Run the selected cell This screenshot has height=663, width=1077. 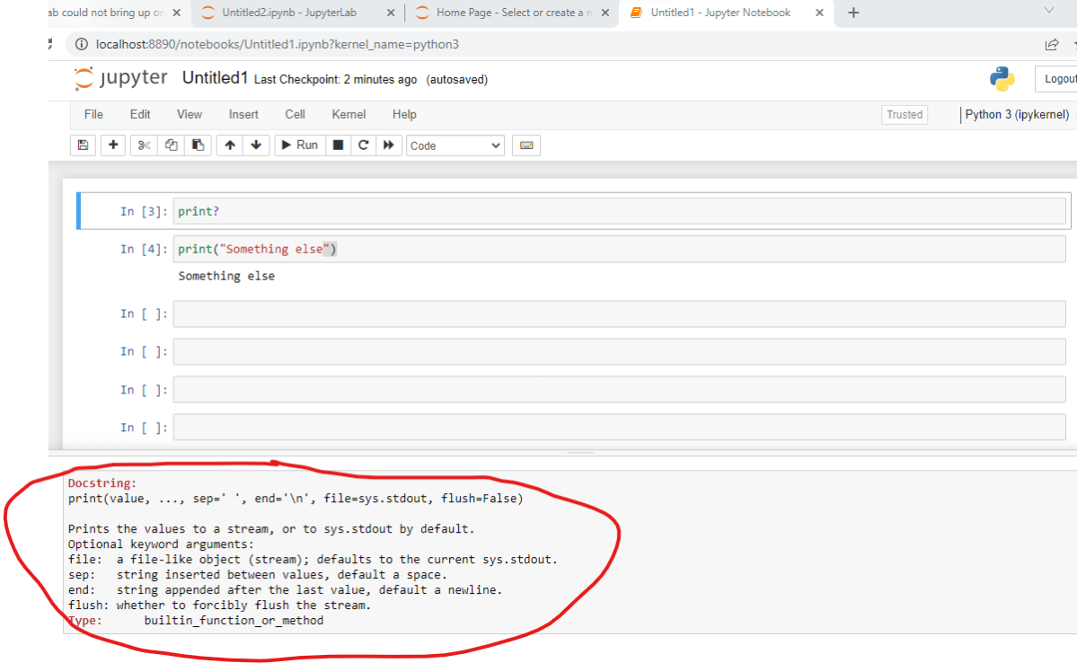pyautogui.click(x=299, y=145)
